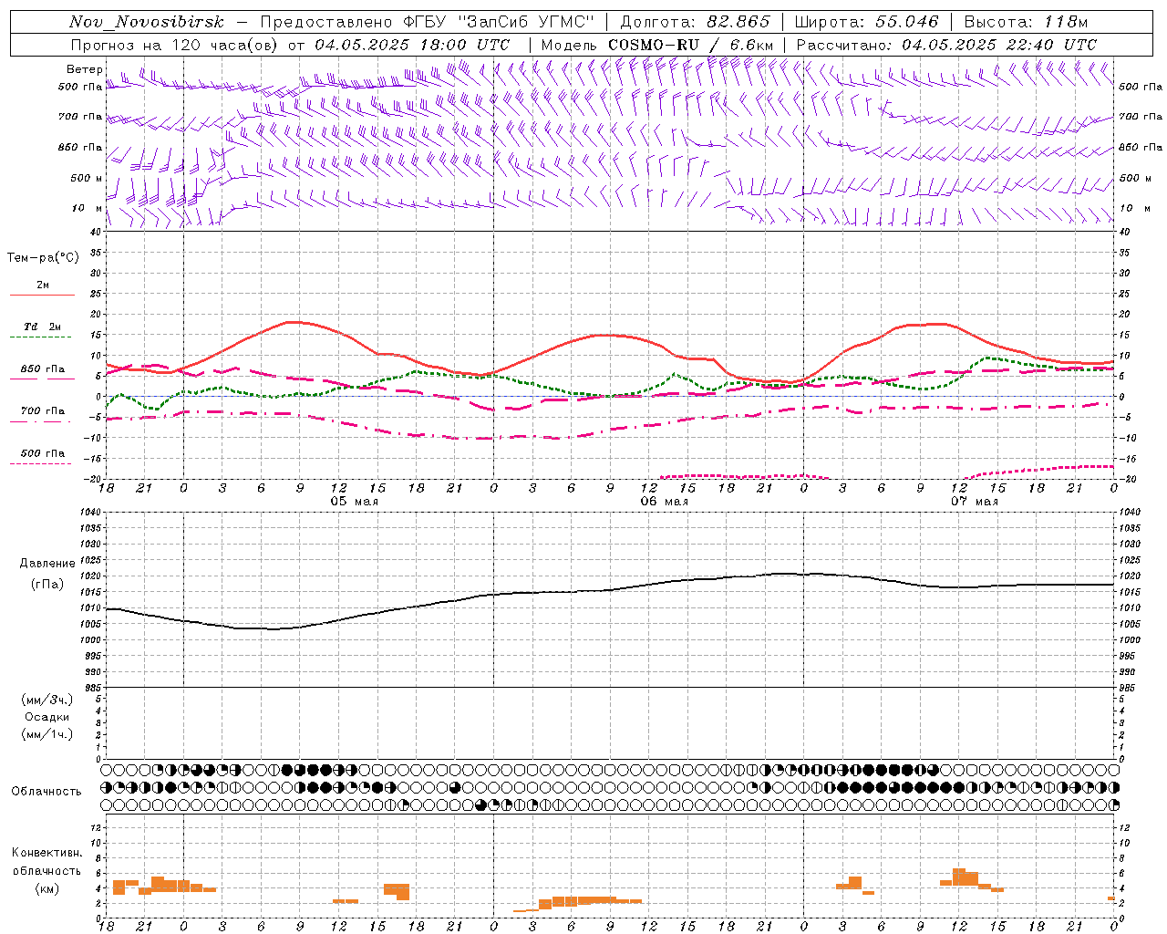Click the station name Nov_Novosibirsk
The height and width of the screenshot is (934, 1167).
click(147, 22)
